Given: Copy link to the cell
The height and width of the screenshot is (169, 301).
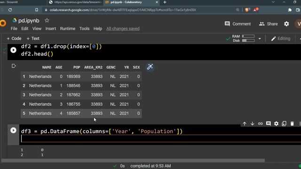Looking at the screenshot, I should pos(260,123).
